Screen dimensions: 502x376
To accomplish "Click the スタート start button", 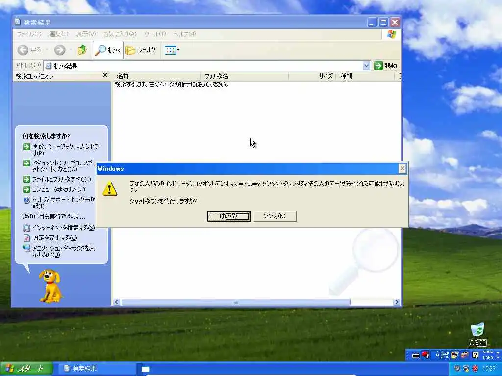I will pyautogui.click(x=26, y=369).
